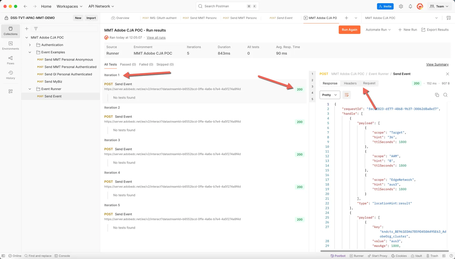This screenshot has width=455, height=259.
Task: Open Trash from the status bar
Action: [x=432, y=256]
